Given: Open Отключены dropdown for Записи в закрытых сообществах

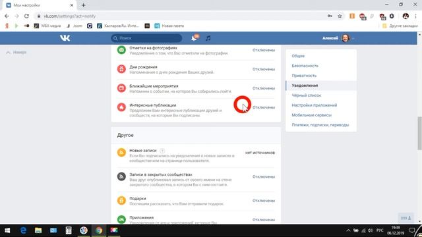Looking at the screenshot, I should 264,176.
